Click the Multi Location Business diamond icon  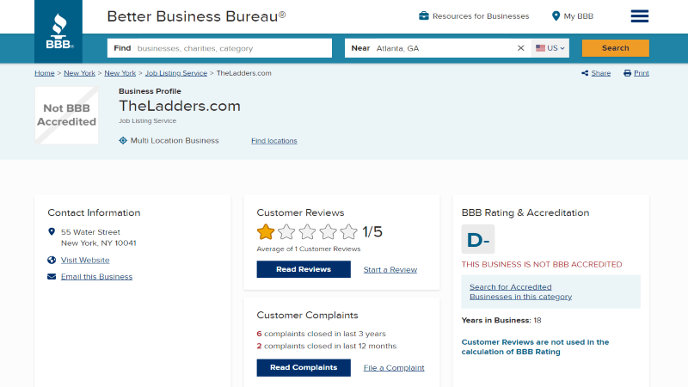pyautogui.click(x=123, y=140)
